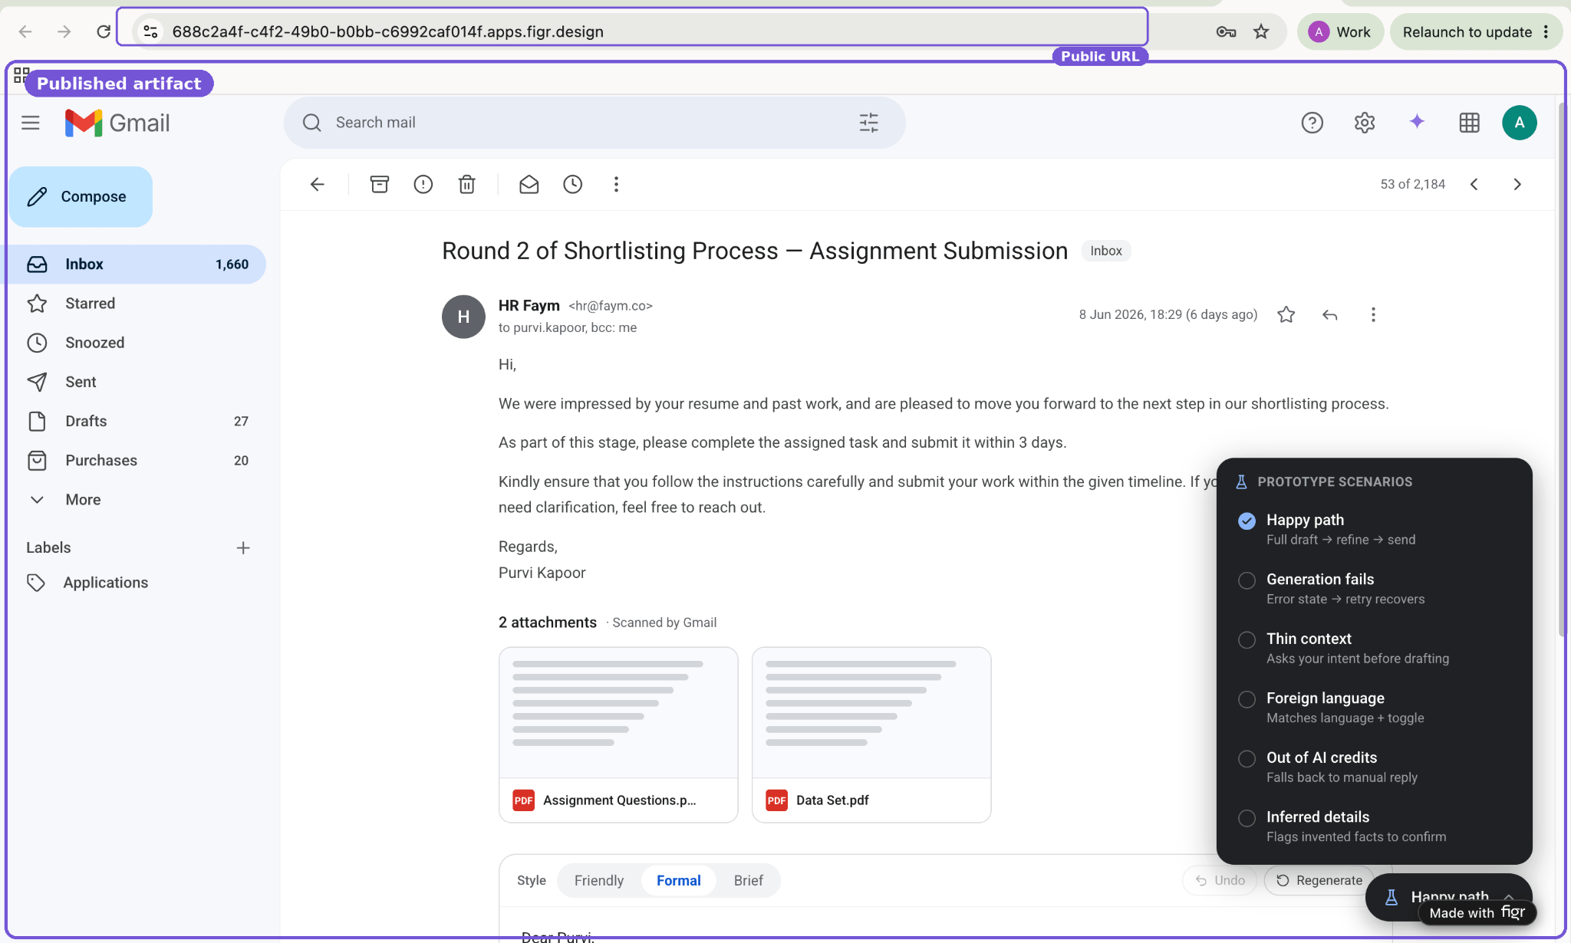This screenshot has height=943, width=1571.
Task: Reply to the HR Faym message
Action: pos(1330,314)
